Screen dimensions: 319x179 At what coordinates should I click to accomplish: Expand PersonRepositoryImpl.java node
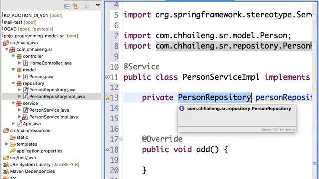pyautogui.click(x=20, y=96)
